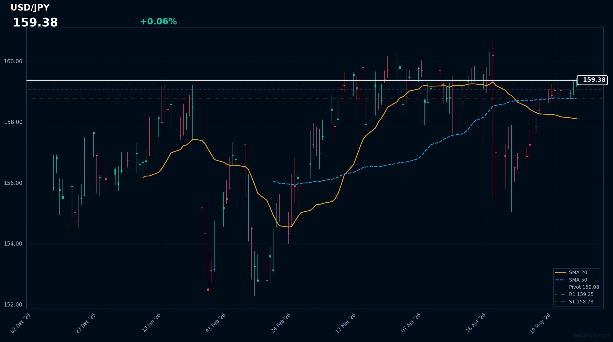Click the 19 May '26 date label

540,323
